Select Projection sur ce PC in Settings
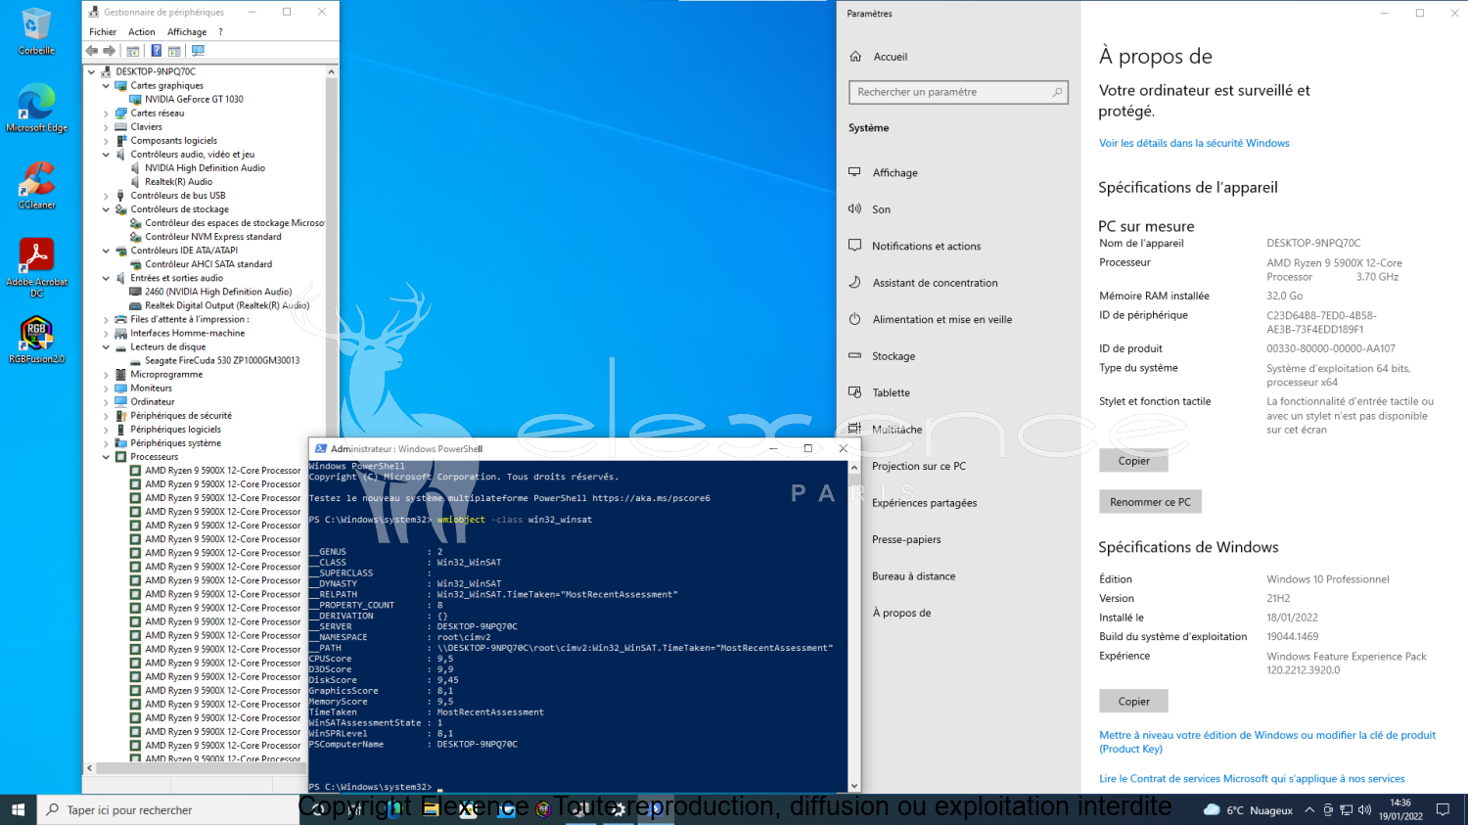The height and width of the screenshot is (825, 1468). (919, 466)
